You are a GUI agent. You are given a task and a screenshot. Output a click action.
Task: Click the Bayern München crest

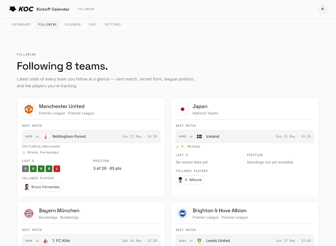tap(29, 213)
